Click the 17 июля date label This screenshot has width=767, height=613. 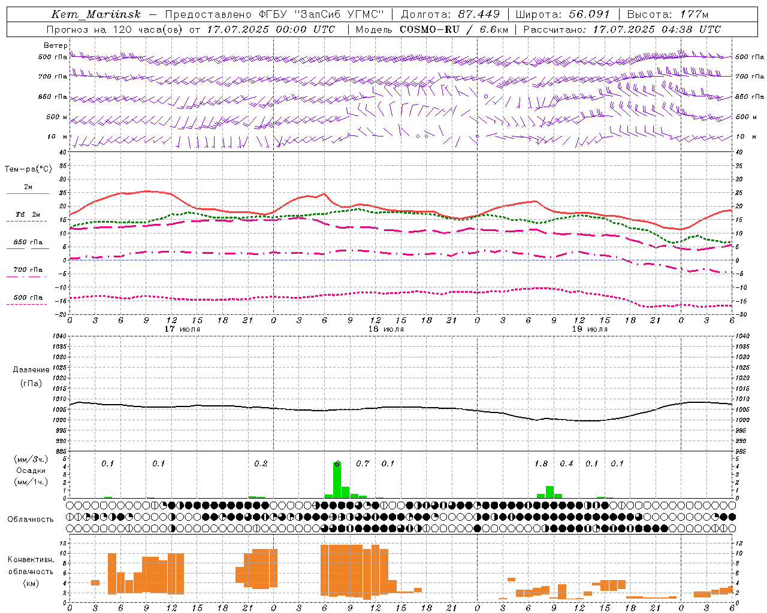pos(183,329)
